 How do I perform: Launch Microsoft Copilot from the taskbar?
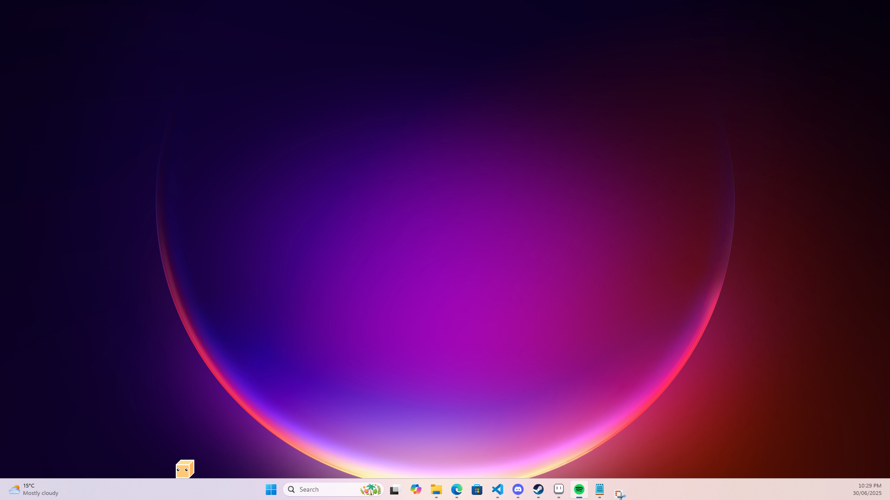point(416,489)
